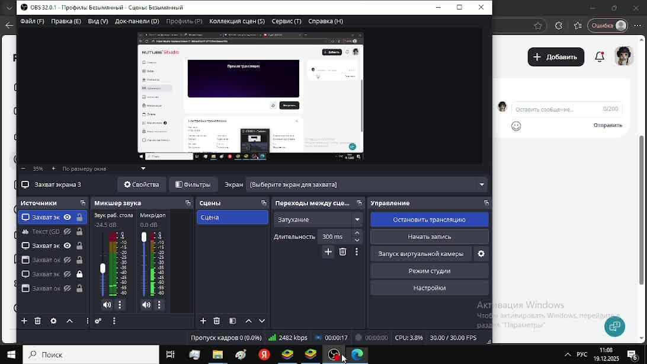Viewport: 647px width, 364px height.
Task: Open Экран capture selection combo box
Action: 367,184
